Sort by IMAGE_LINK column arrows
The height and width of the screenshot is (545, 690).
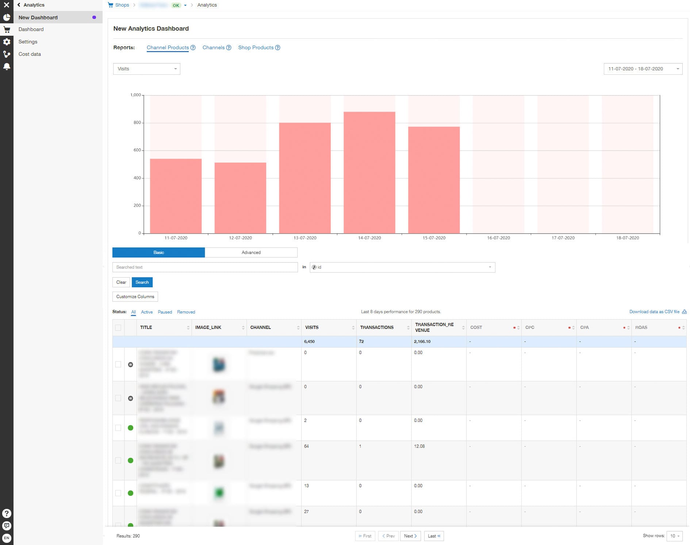coord(243,328)
